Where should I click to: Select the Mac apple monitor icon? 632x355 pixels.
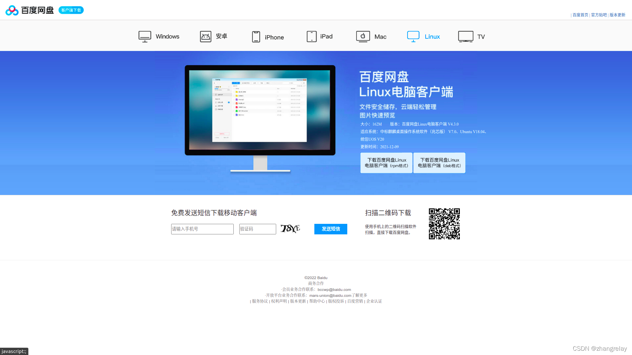(x=363, y=36)
